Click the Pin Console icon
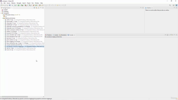 [165, 35]
